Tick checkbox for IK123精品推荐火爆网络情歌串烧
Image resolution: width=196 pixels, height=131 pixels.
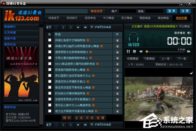click(x=50, y=64)
